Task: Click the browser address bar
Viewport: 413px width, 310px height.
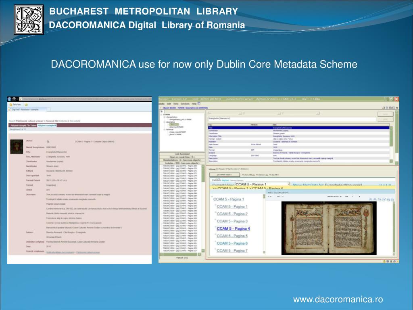Action: 86,99
